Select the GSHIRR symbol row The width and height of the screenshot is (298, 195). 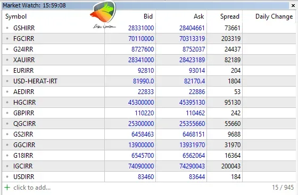pos(149,28)
